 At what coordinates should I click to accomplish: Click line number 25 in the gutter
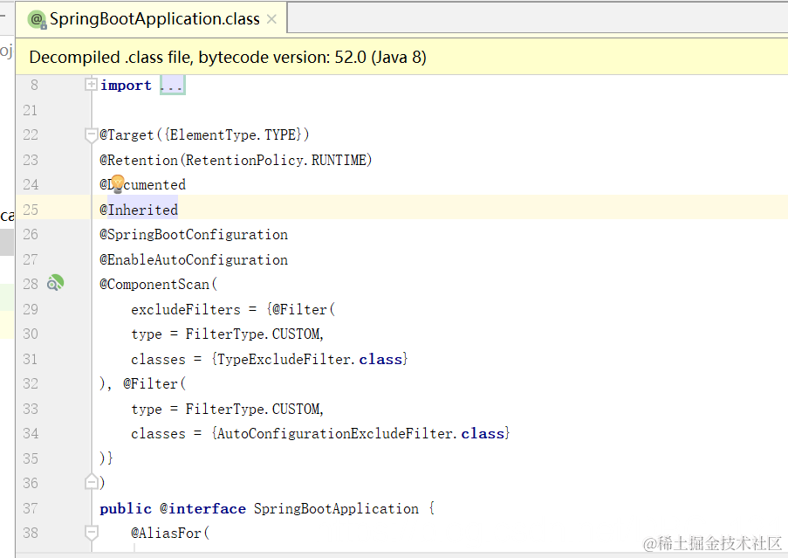(x=31, y=210)
